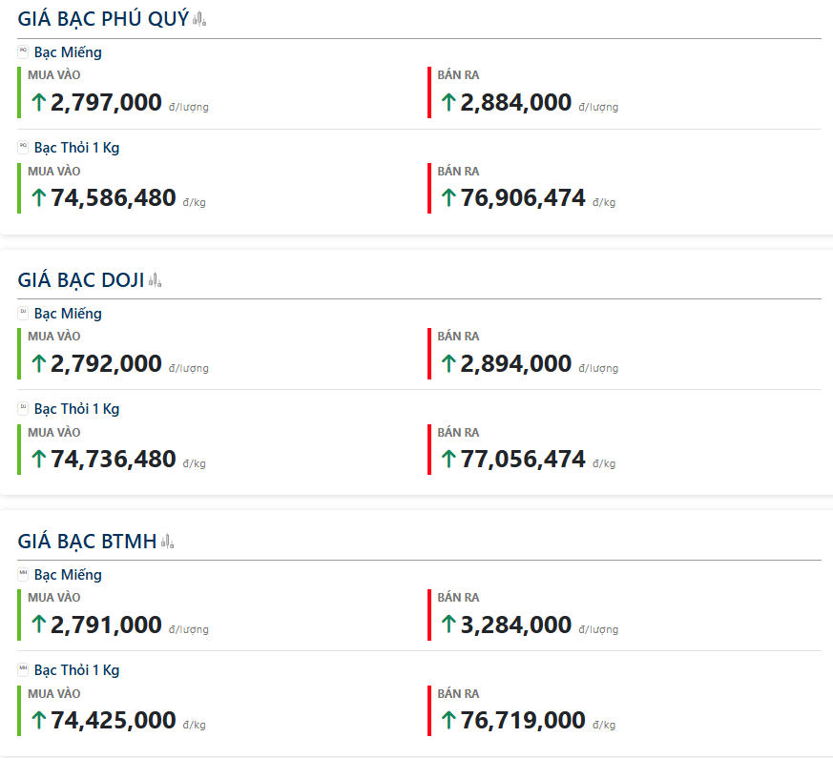The width and height of the screenshot is (833, 758).
Task: Click BTMH sell price 3,284,000
Action: pyautogui.click(x=516, y=625)
